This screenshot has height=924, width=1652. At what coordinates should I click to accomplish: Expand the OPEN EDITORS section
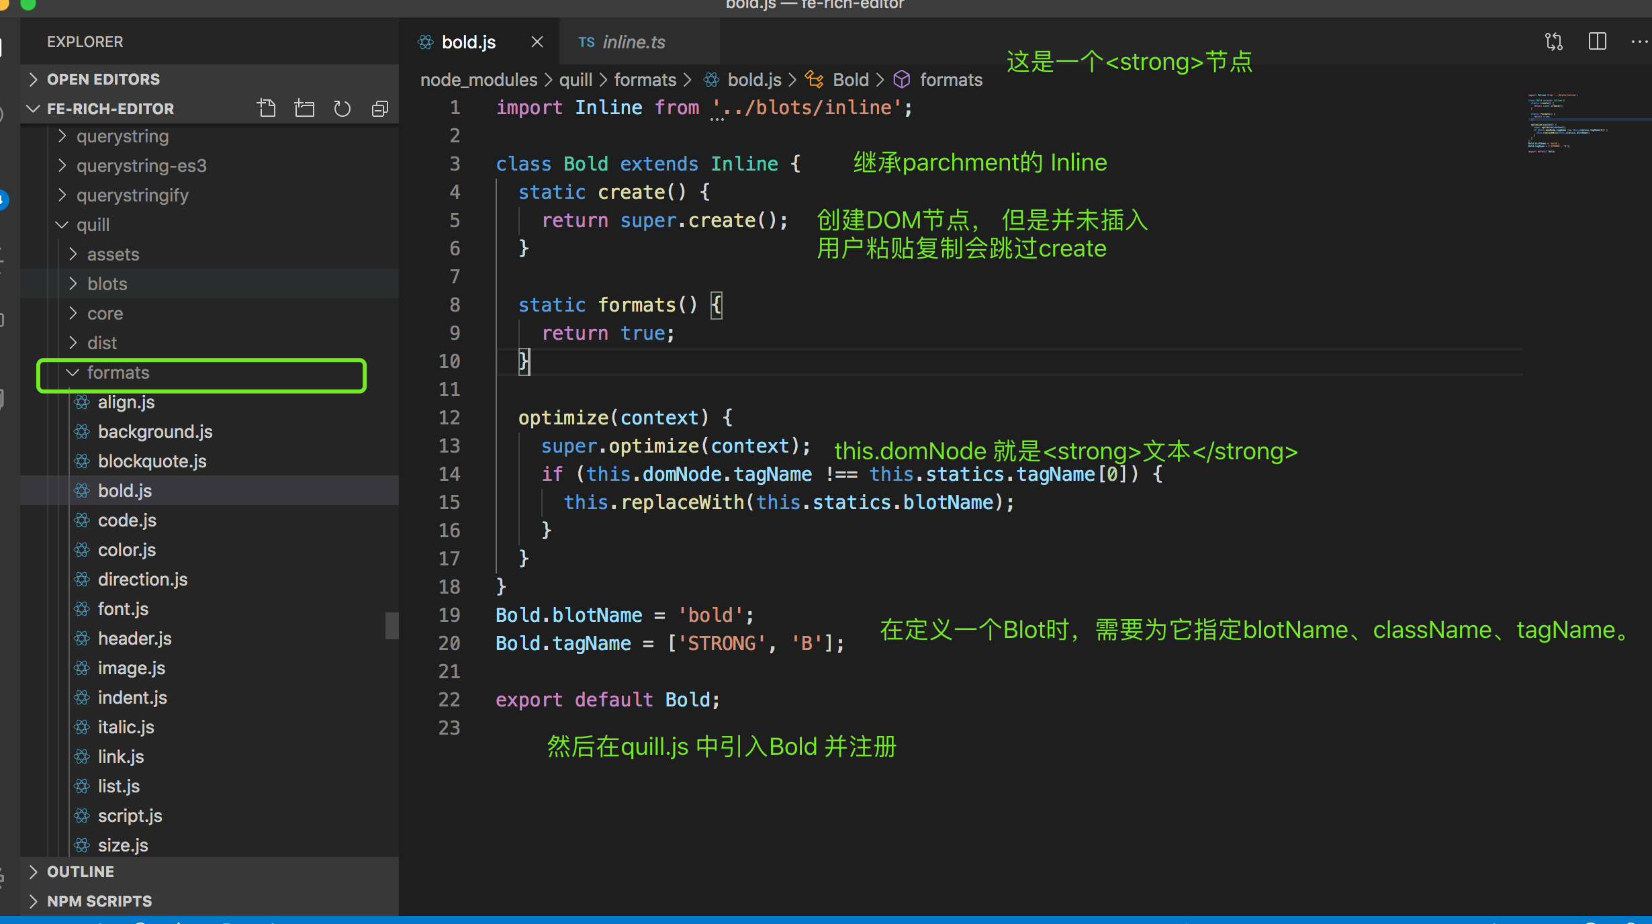[103, 79]
